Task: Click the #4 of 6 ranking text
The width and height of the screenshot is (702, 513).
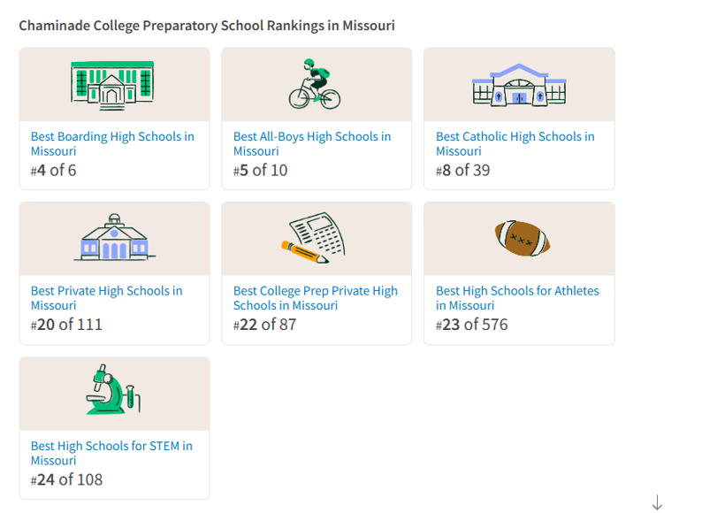Action: (x=54, y=170)
